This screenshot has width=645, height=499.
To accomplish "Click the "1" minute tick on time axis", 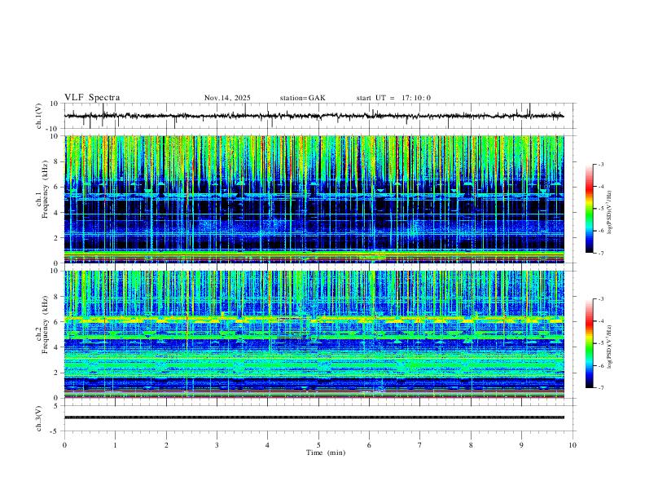I will point(115,445).
